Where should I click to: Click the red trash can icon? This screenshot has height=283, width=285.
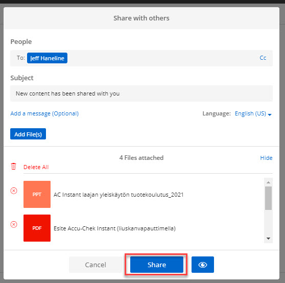[x=13, y=167]
